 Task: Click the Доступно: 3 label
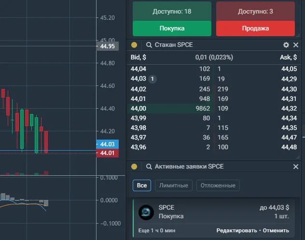[255, 12]
